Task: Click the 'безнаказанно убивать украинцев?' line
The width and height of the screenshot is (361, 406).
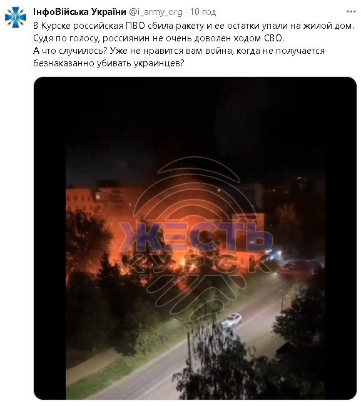Action: pyautogui.click(x=108, y=63)
